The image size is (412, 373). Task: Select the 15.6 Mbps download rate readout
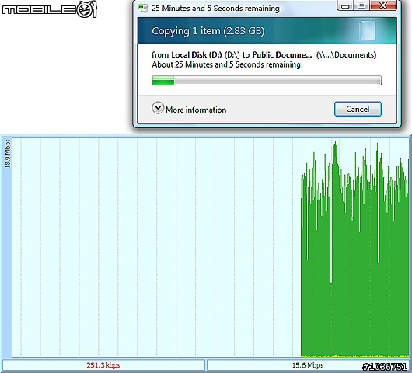(308, 365)
